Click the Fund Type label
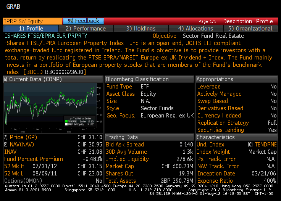Image resolution: width=281 pixels, height=201 pixels. [x=119, y=87]
